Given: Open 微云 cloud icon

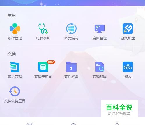Looking at the screenshot, I should [x=128, y=67].
